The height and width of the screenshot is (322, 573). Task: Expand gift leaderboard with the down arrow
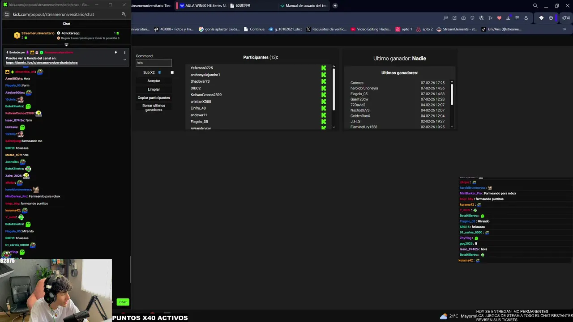pos(66,45)
